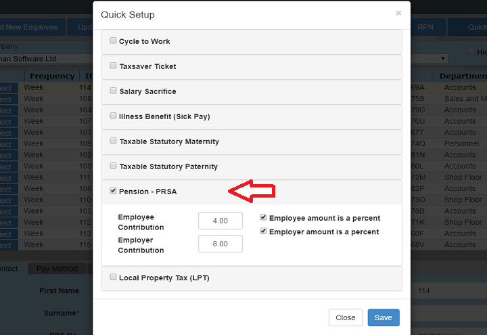The width and height of the screenshot is (487, 335).
Task: Enable the Cycle to Work checkbox
Action: pos(113,41)
